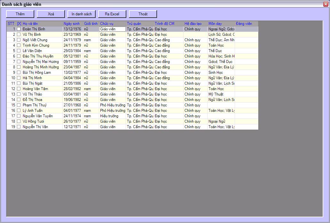This screenshot has width=330, height=223.
Task: Click the Xoá button
Action: point(51,14)
